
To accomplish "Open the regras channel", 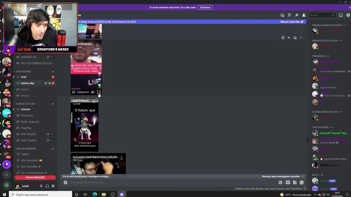I will tap(36, 154).
